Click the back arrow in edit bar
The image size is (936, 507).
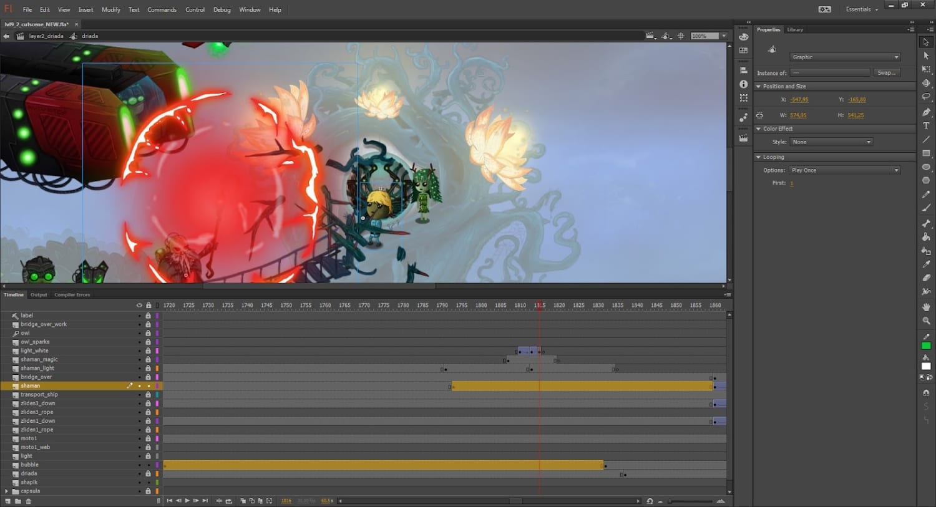(x=6, y=36)
